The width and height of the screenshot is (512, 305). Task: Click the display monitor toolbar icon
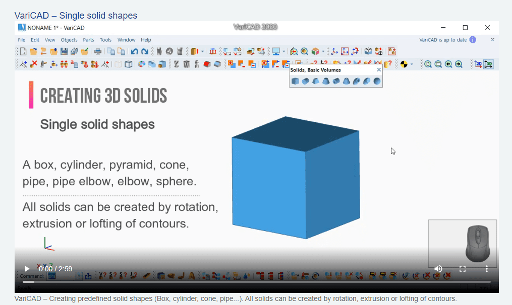pos(276,51)
